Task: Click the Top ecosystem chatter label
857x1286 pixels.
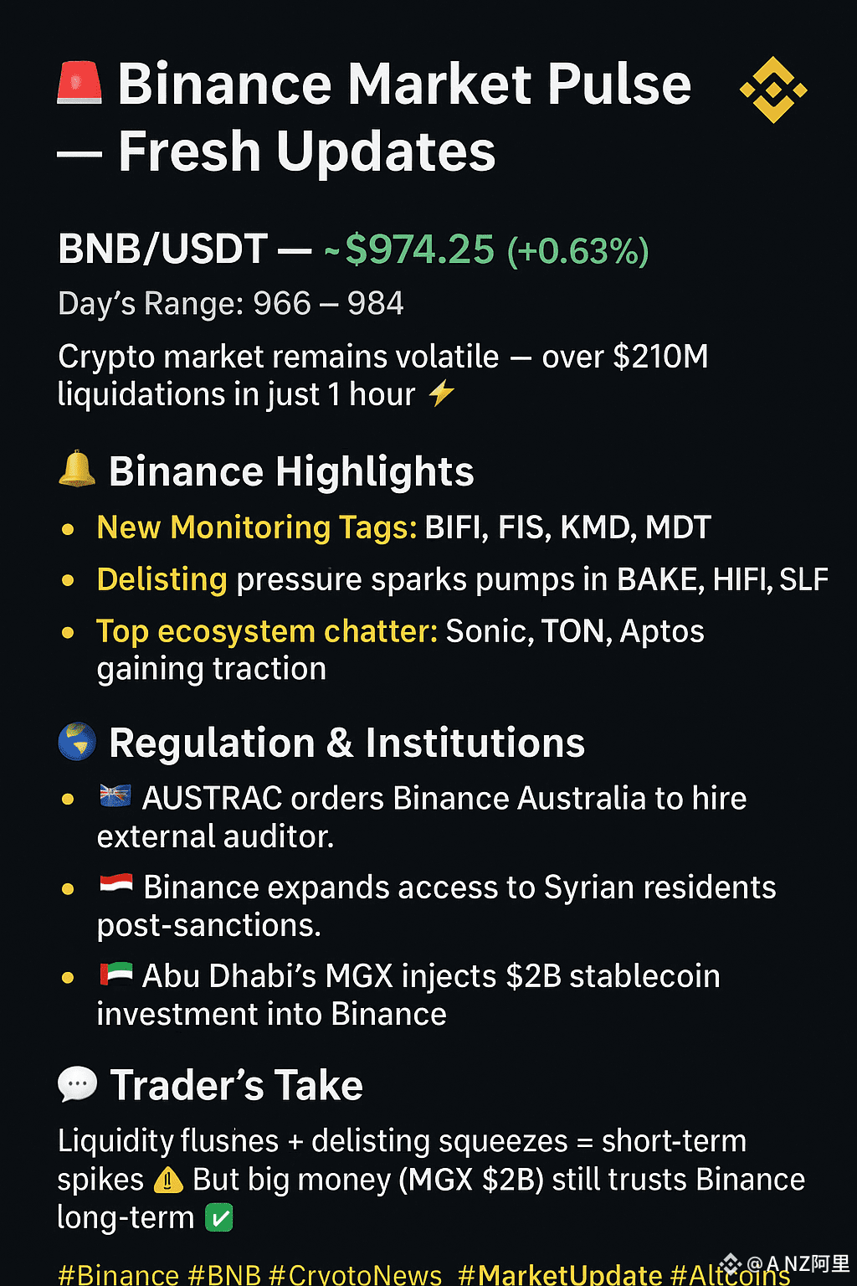Action: (x=267, y=631)
